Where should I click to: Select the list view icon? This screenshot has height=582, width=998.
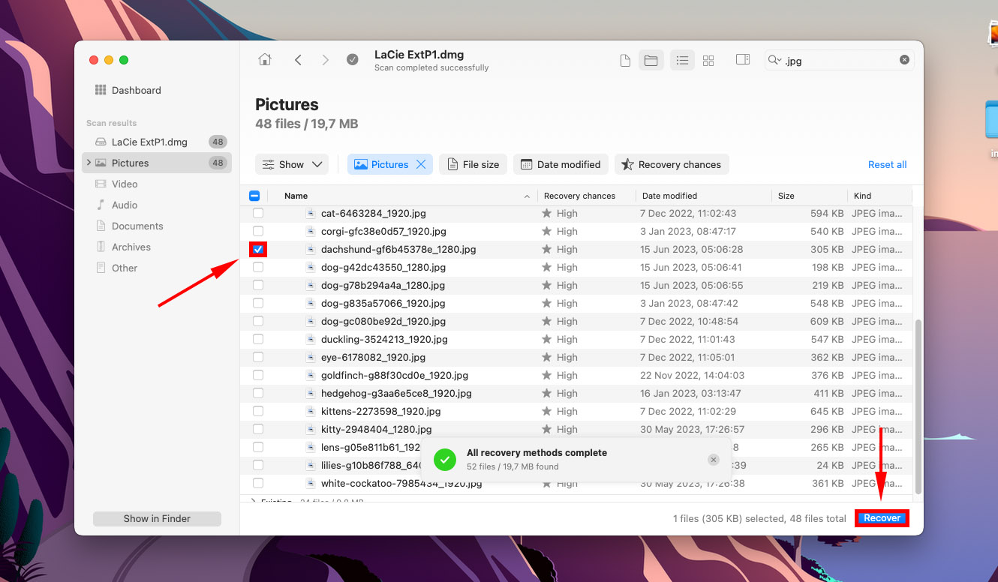(682, 61)
